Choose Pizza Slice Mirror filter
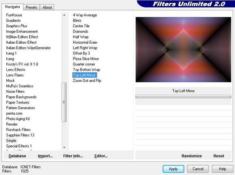 [x=86, y=59]
